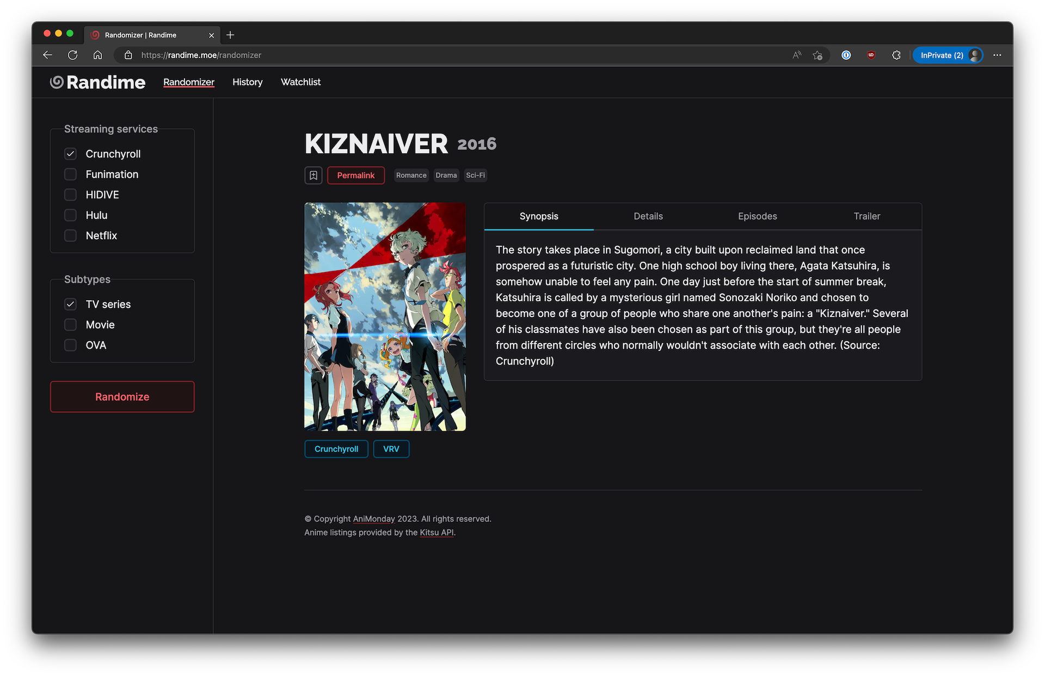
Task: Copy the Permalink for Kiznaiver
Action: click(x=356, y=175)
